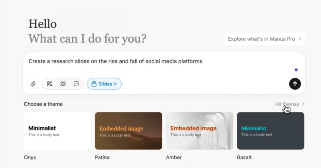Click the chevron on the Manus Pro banner
321x168 pixels.
(300, 39)
